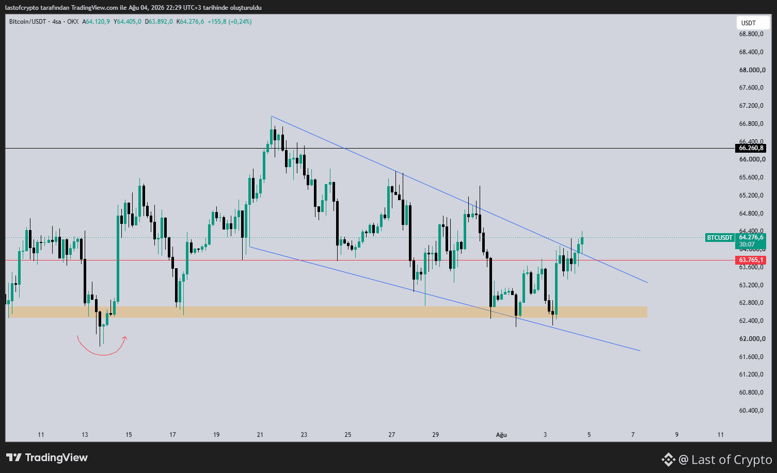Click the 65.600,0 price axis label
Screen dimensions: 777x473
point(751,177)
